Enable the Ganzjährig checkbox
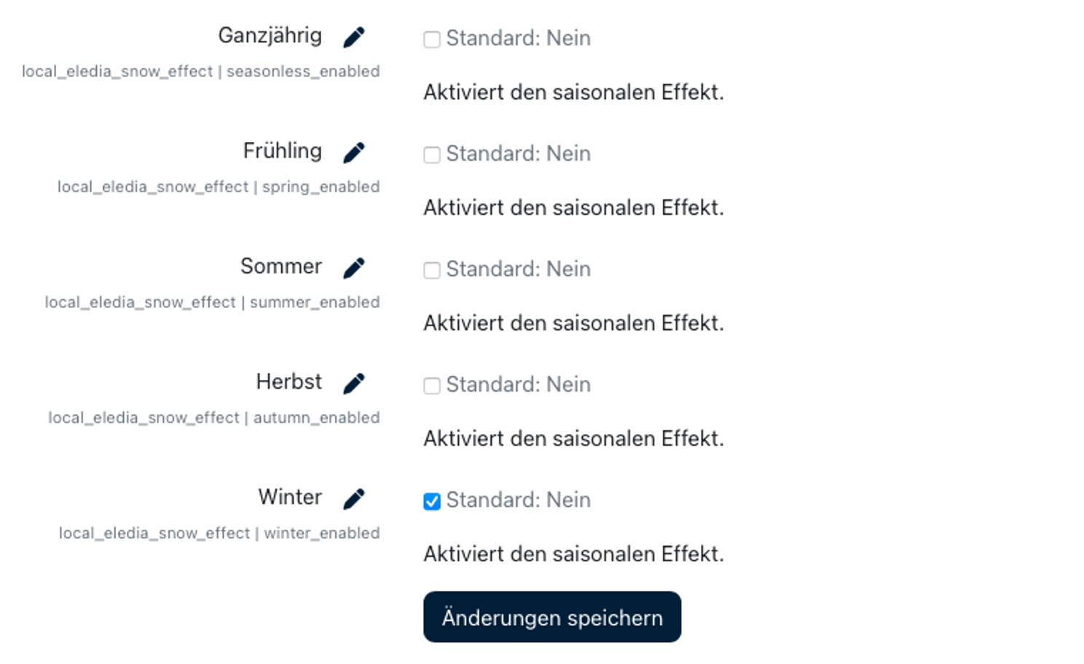 (x=432, y=39)
